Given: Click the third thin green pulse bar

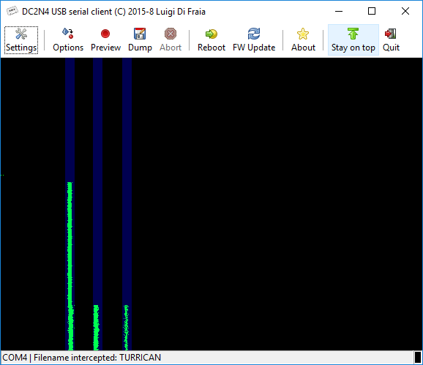Looking at the screenshot, I should 126,328.
